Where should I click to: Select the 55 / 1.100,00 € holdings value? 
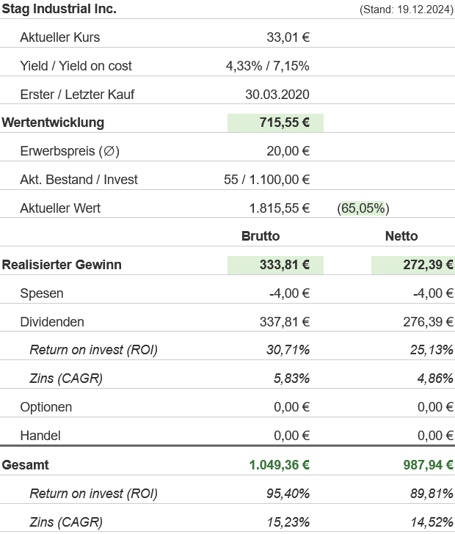(x=266, y=180)
